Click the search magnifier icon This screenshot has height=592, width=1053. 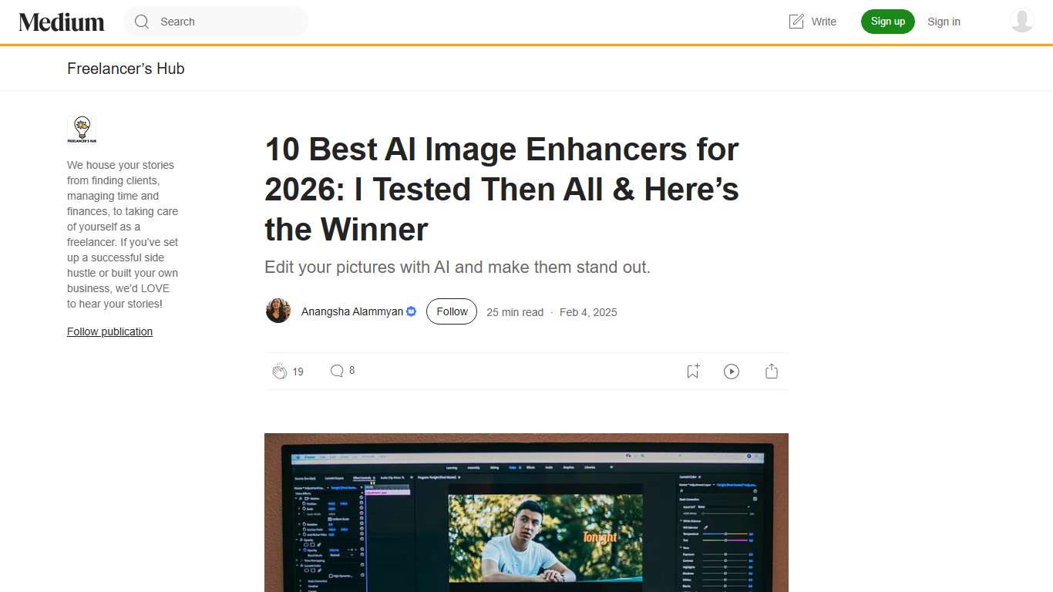coord(142,22)
